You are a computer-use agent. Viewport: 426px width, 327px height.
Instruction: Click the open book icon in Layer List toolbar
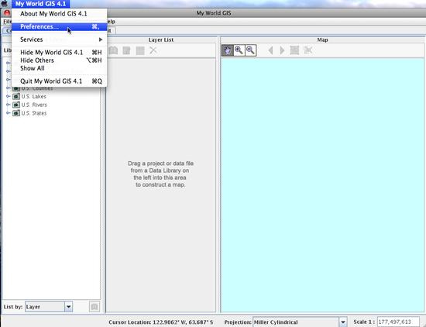[x=113, y=50]
